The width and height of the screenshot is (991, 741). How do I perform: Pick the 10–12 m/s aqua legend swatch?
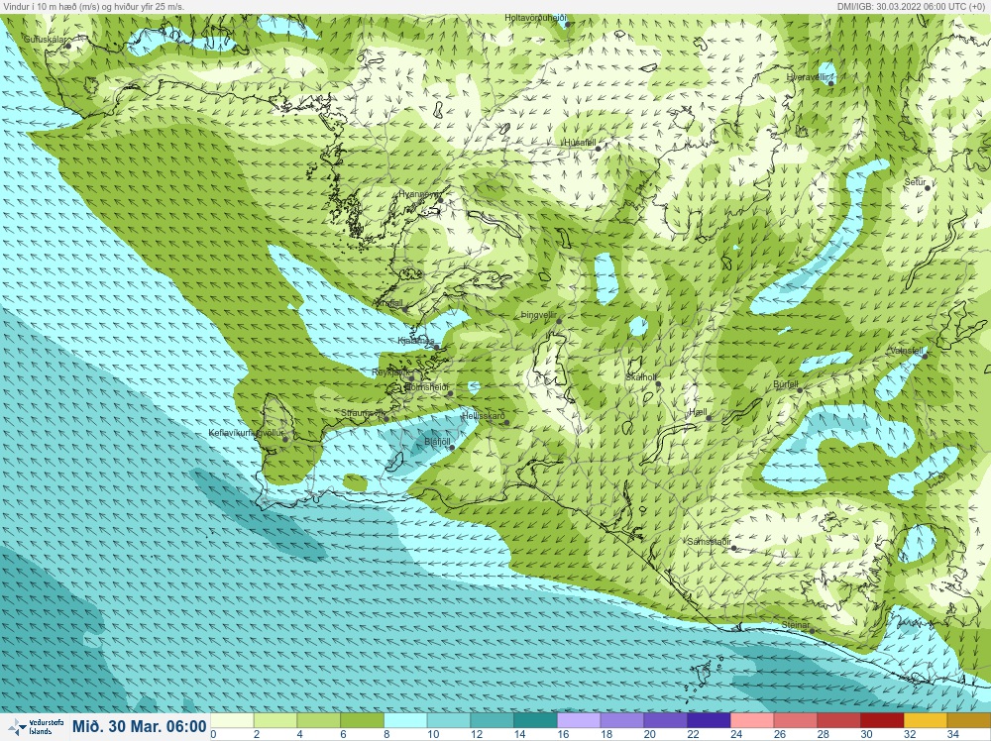449,721
